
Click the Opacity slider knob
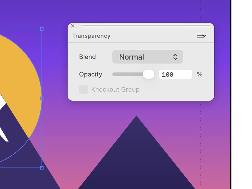(149, 74)
